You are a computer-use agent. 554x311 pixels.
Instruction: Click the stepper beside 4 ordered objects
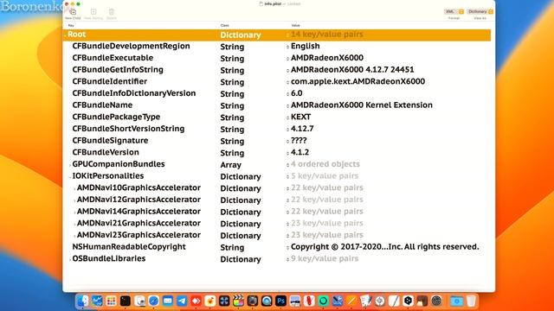(287, 165)
